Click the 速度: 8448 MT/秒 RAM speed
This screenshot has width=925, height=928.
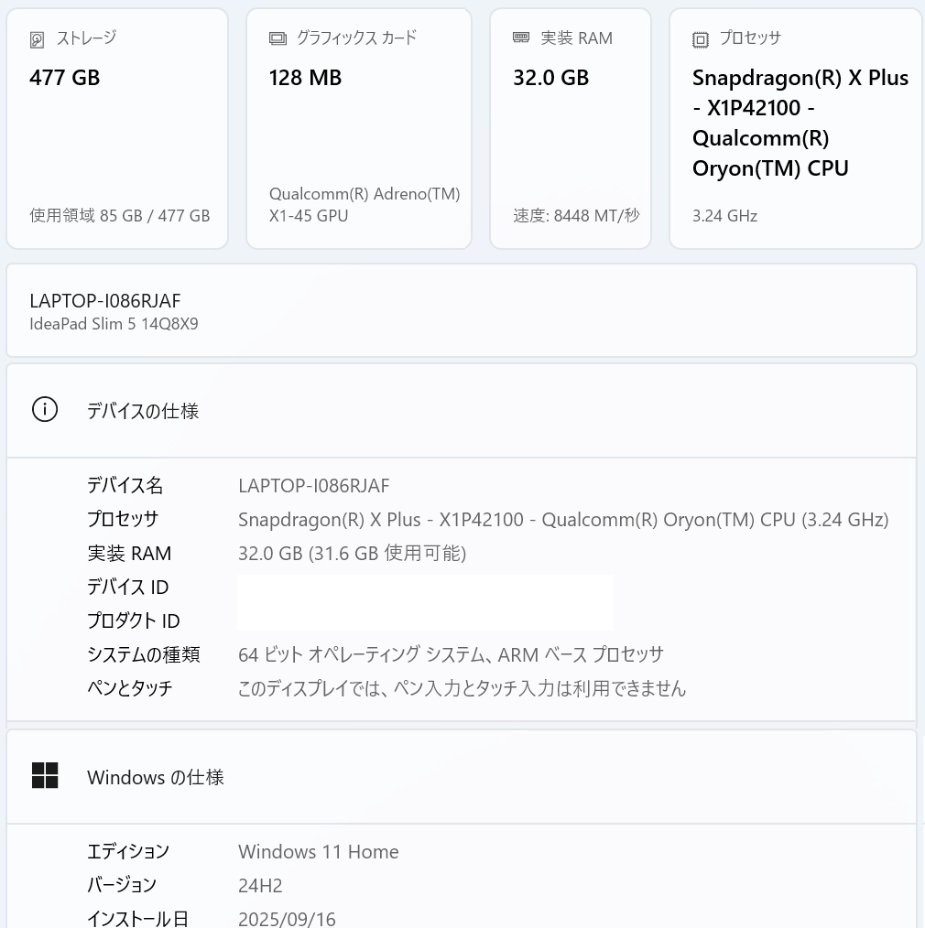point(576,216)
